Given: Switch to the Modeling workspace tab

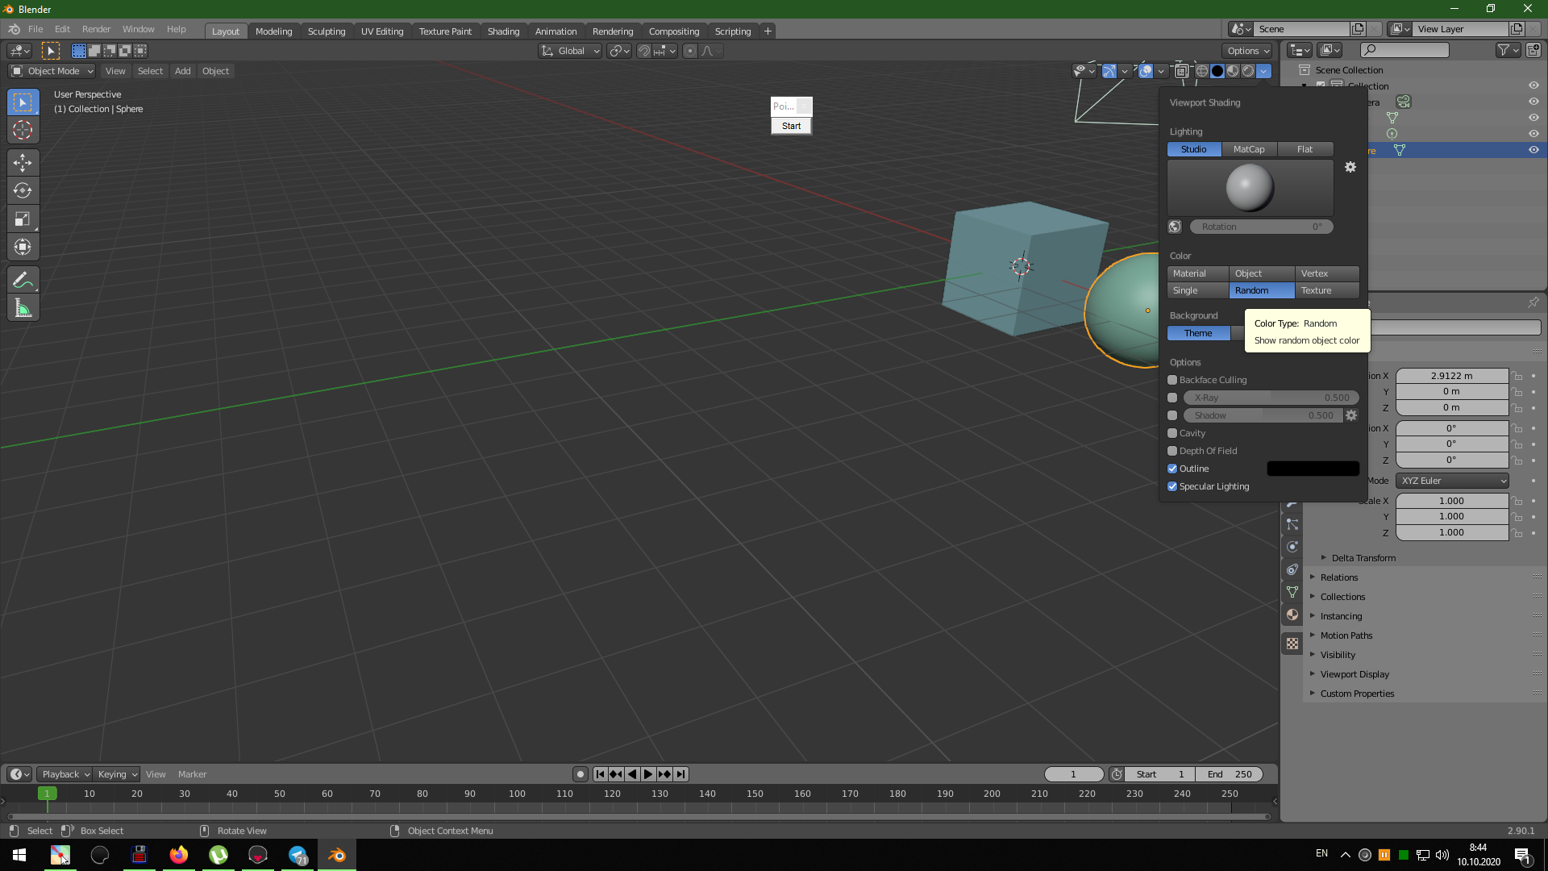Looking at the screenshot, I should tap(273, 31).
